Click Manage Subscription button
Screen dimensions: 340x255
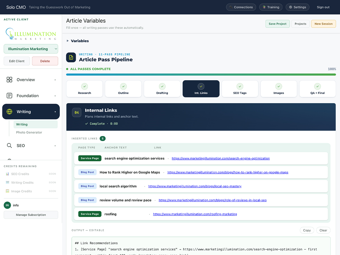[x=31, y=215]
